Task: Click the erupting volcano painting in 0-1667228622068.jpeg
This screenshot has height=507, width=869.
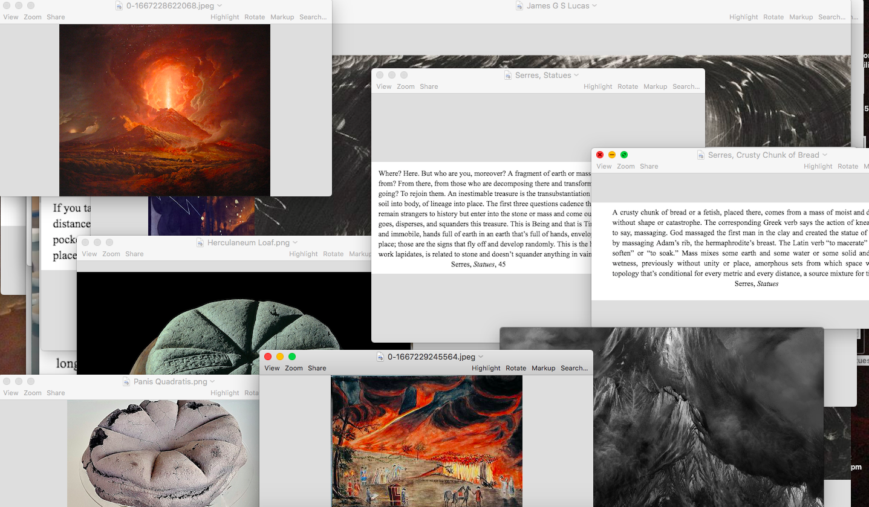Action: click(164, 110)
